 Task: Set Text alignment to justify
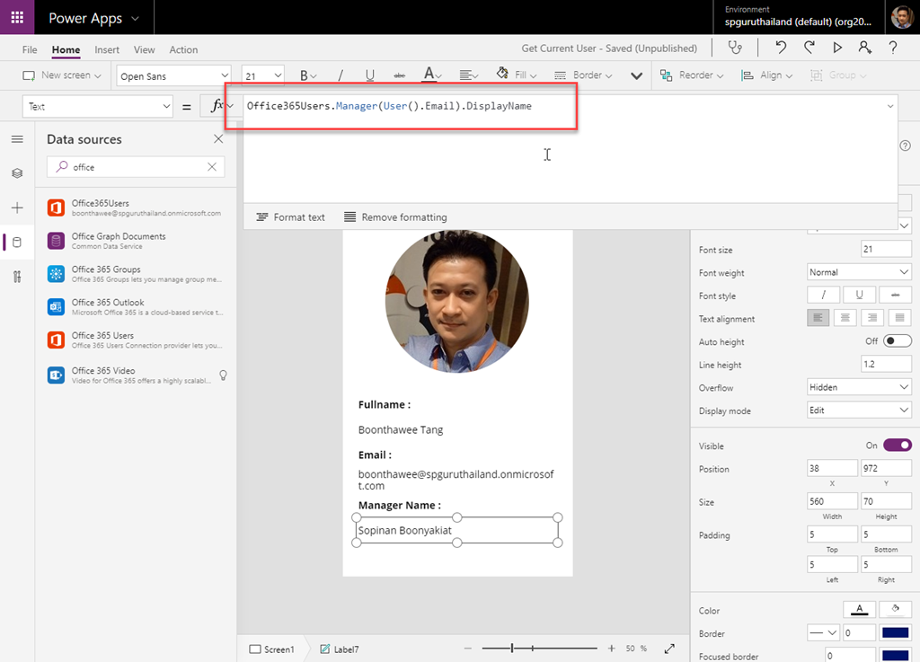(900, 318)
